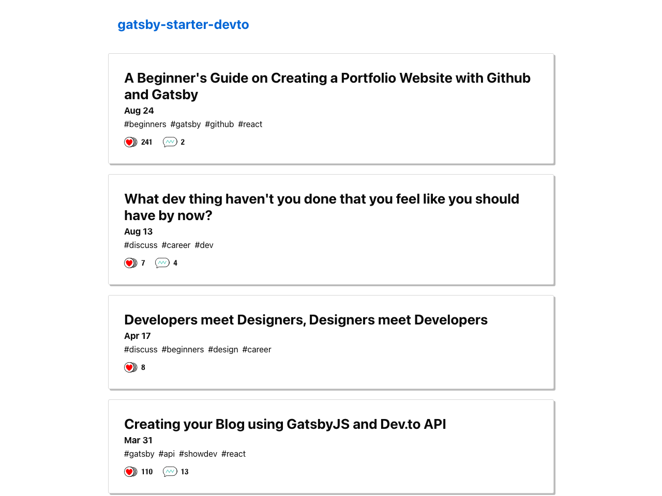Select the #github tag
This screenshot has height=496, width=662.
pos(219,124)
